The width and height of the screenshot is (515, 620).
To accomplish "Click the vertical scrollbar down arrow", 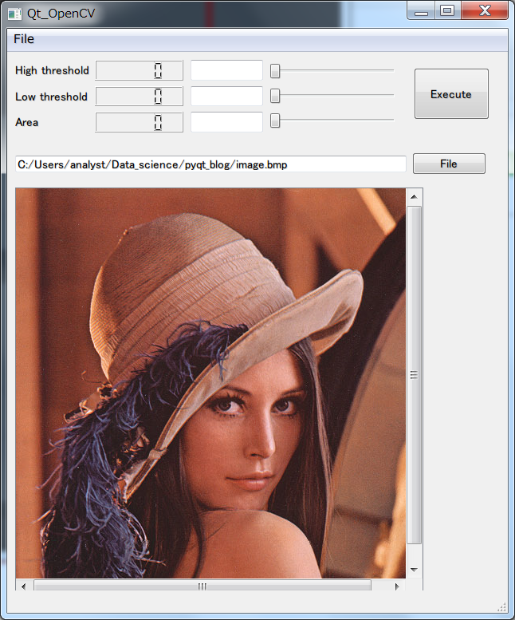I will pos(414,570).
